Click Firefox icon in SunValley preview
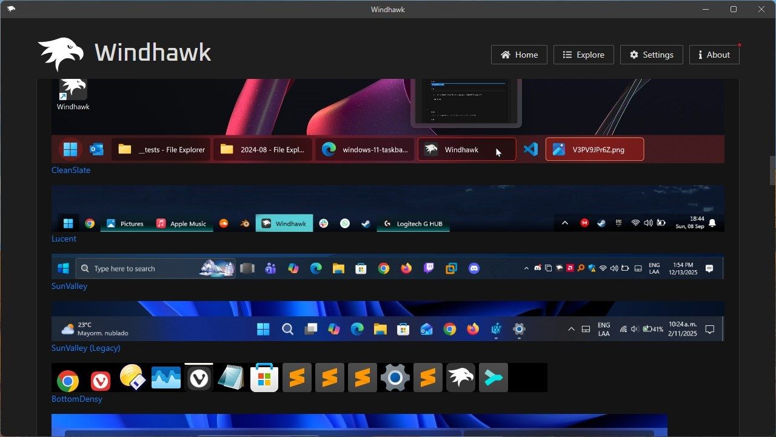The height and width of the screenshot is (437, 776). pyautogui.click(x=406, y=268)
